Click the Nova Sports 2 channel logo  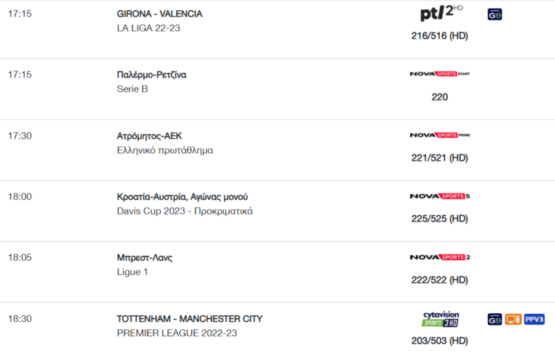pos(440,257)
